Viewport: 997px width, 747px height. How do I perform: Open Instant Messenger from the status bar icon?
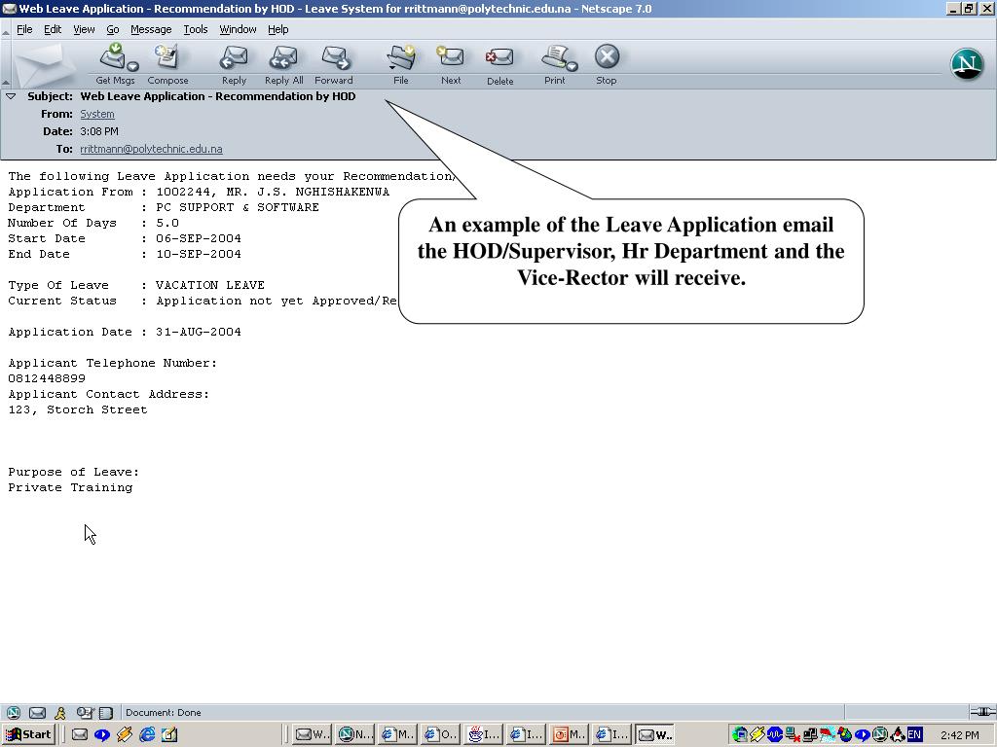(x=60, y=713)
